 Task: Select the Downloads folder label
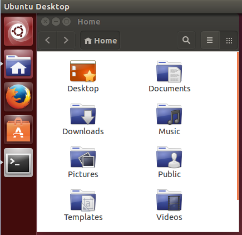(83, 131)
